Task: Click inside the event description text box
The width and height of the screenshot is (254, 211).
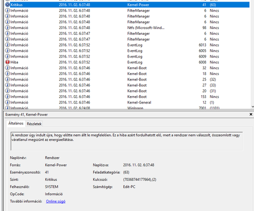Action: (126, 141)
